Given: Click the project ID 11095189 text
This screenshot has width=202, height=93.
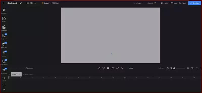Looking at the screenshot, I should tap(55, 3).
